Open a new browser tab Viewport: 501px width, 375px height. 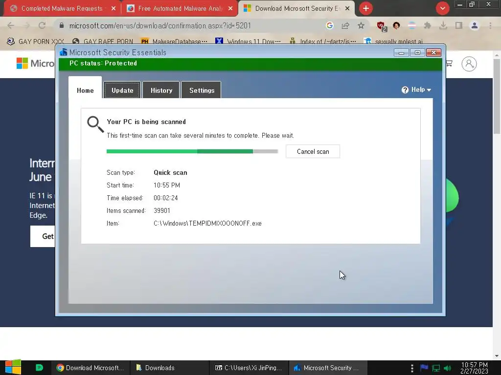pos(366,8)
